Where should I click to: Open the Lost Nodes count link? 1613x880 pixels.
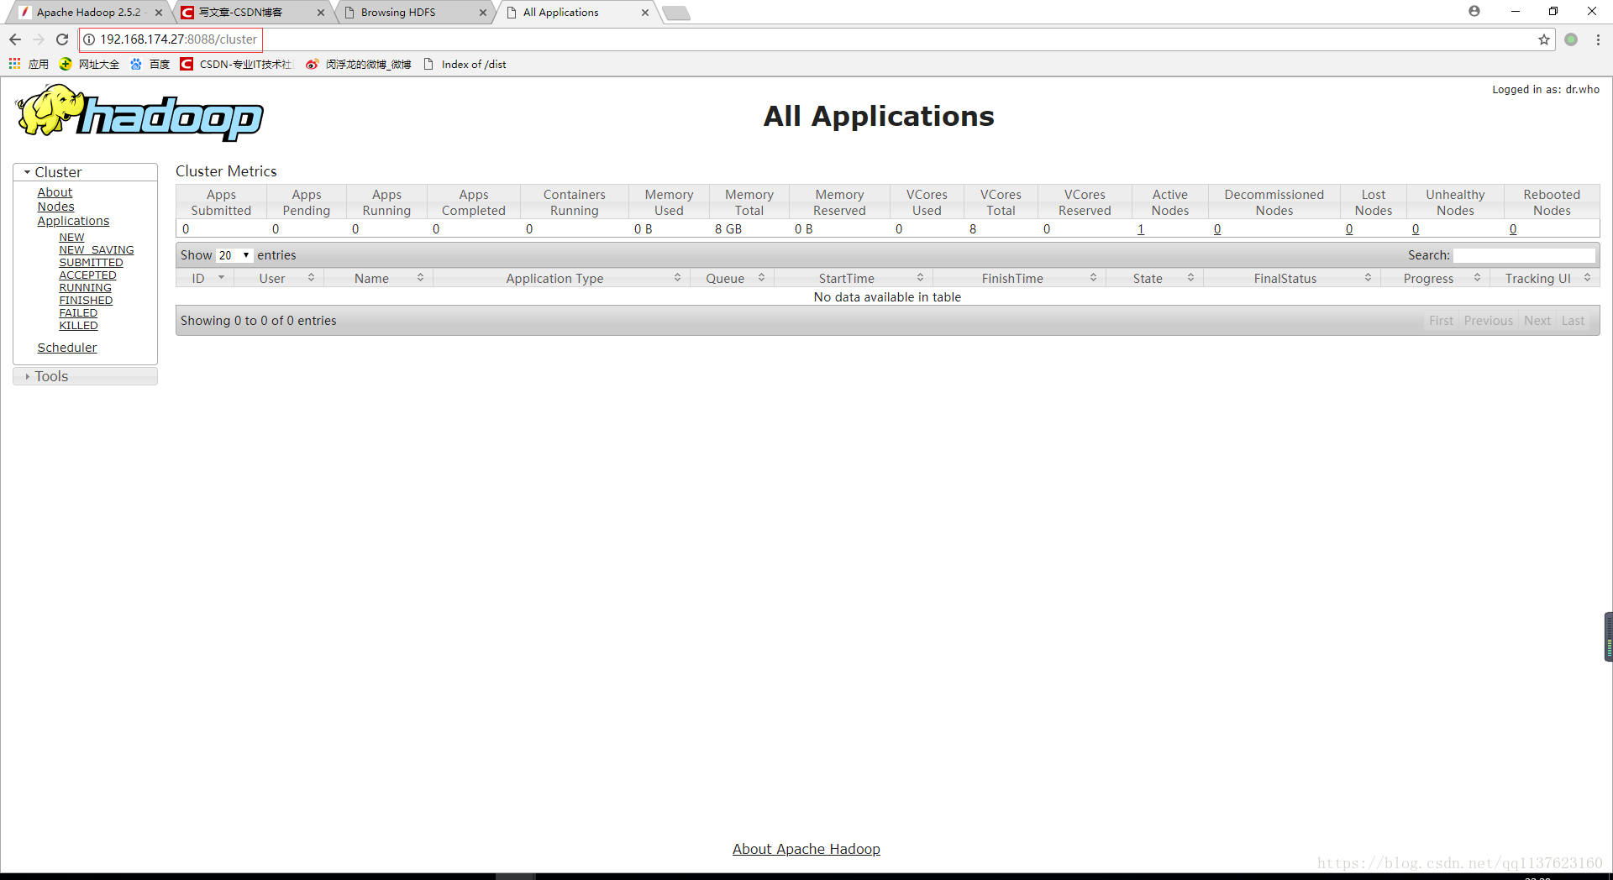(1349, 229)
